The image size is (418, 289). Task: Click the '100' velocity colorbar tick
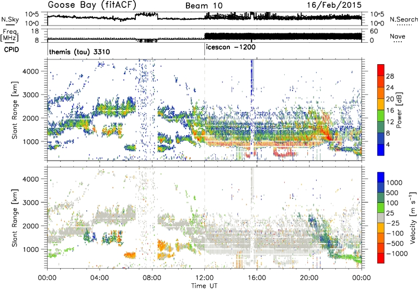(x=392, y=203)
